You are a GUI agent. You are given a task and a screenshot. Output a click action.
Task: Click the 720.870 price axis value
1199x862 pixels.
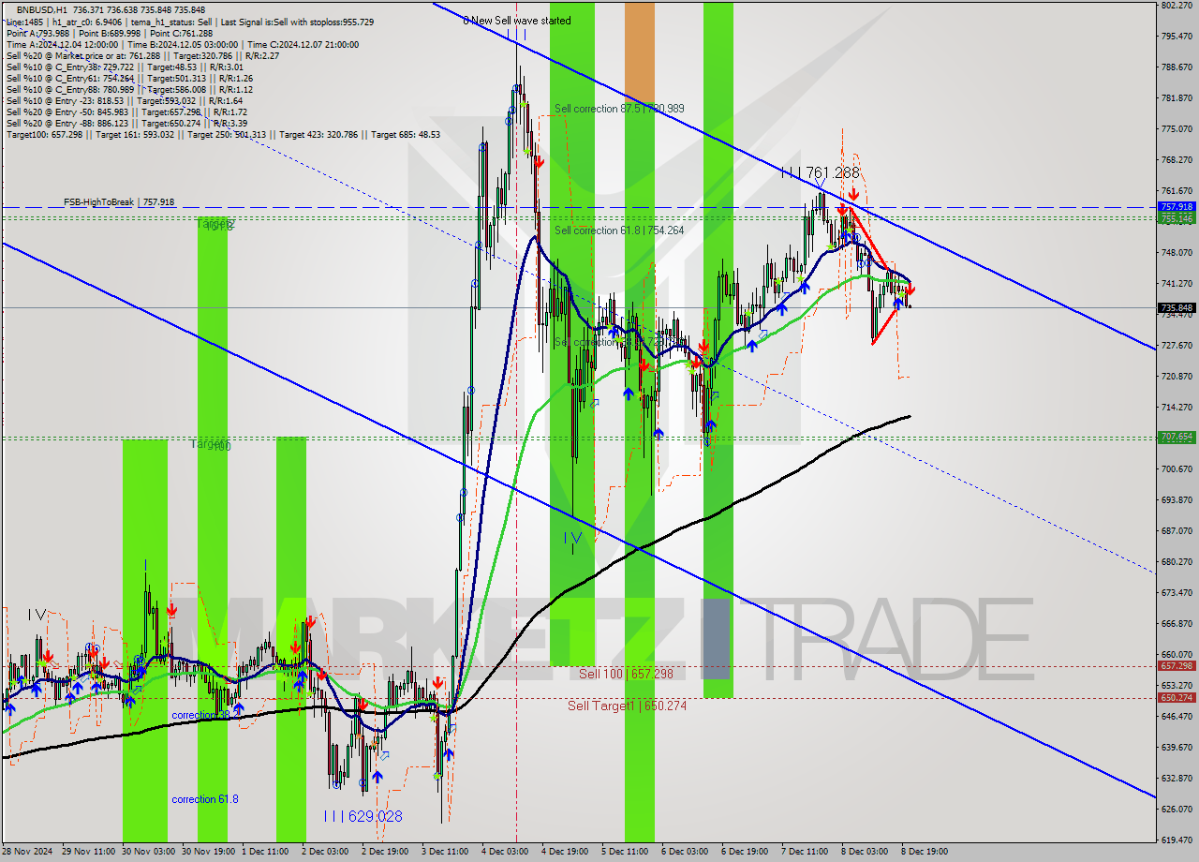coord(1177,376)
